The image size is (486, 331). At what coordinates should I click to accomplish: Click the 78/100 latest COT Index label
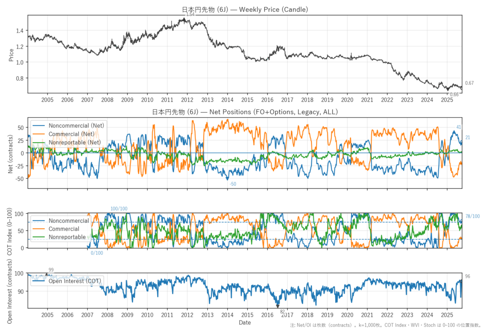(x=472, y=216)
